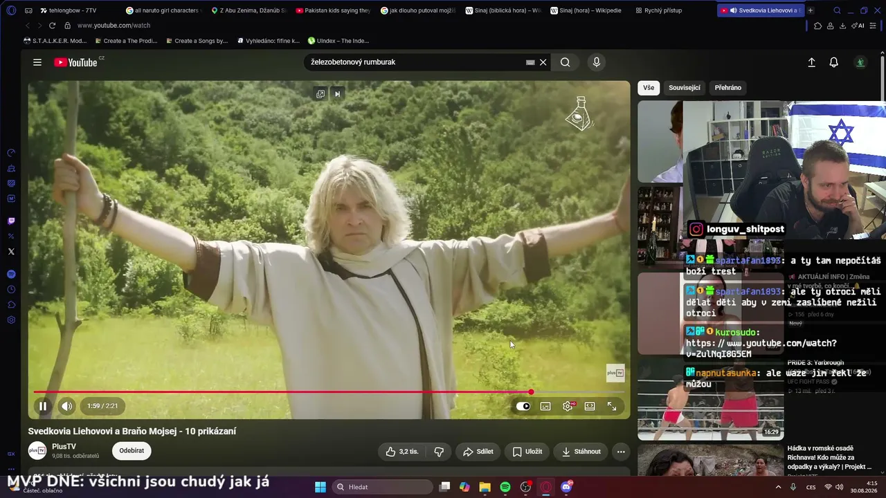
Task: Select the Související filter chip
Action: coord(685,88)
